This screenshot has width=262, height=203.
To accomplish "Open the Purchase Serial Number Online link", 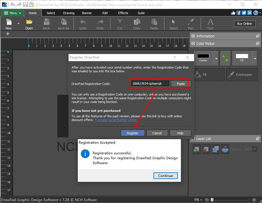I will 116,120.
